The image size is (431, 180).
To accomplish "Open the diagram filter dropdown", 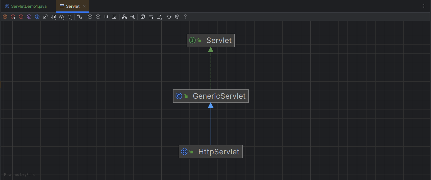I will point(70,17).
